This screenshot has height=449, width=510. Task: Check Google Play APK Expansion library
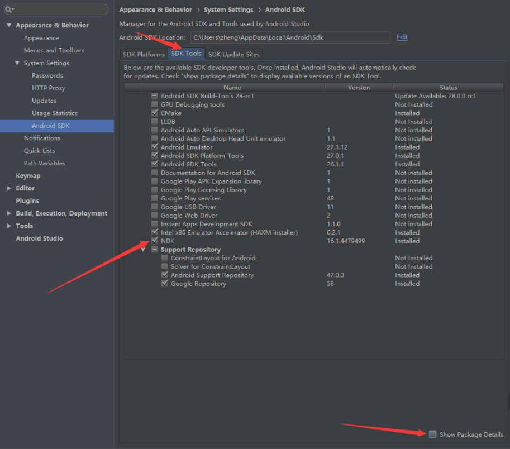point(155,181)
